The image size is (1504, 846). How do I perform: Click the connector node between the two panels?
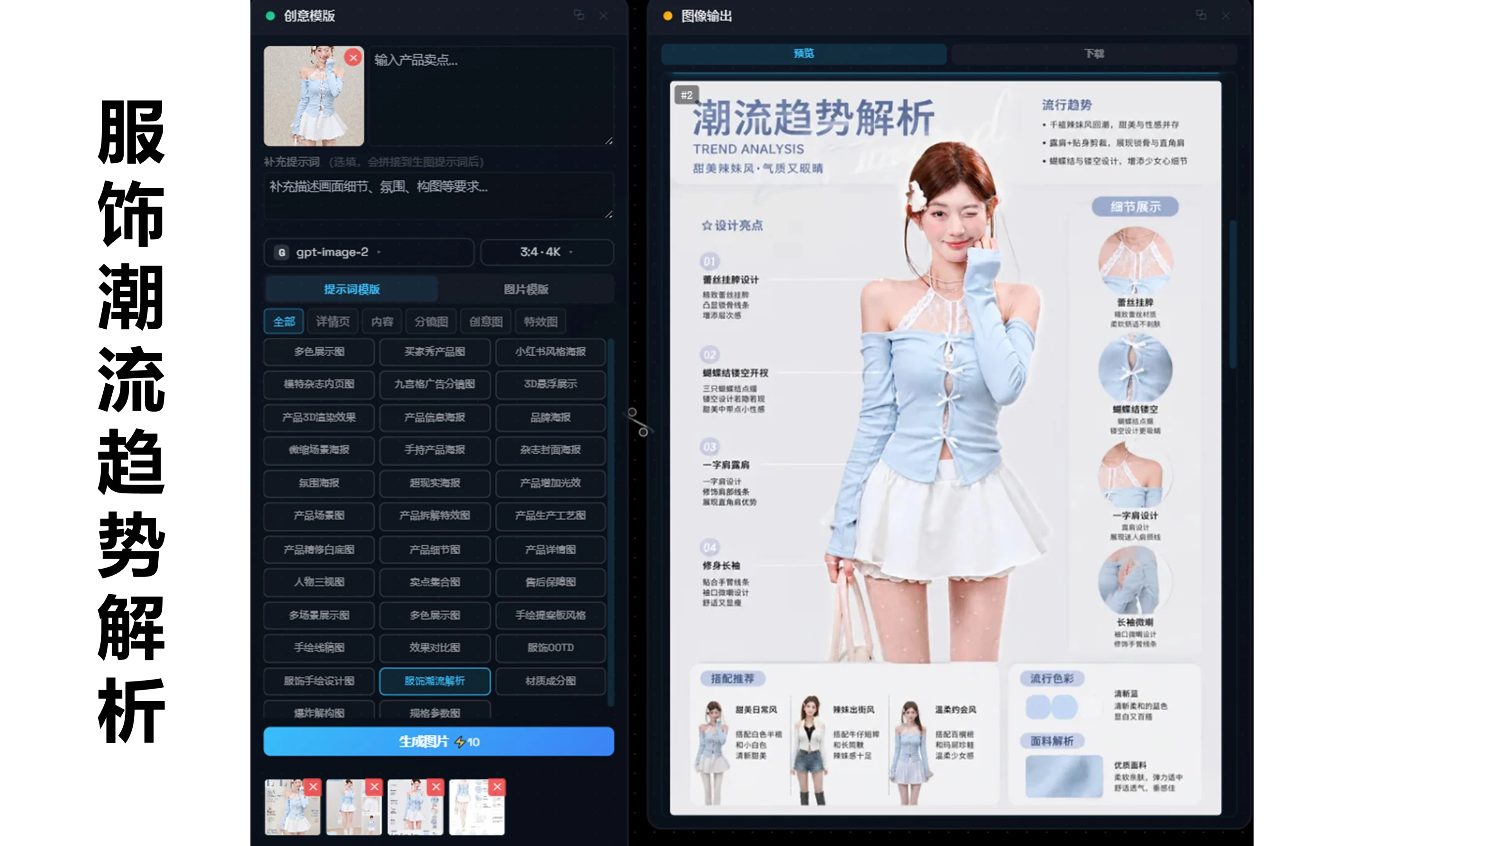pyautogui.click(x=638, y=421)
